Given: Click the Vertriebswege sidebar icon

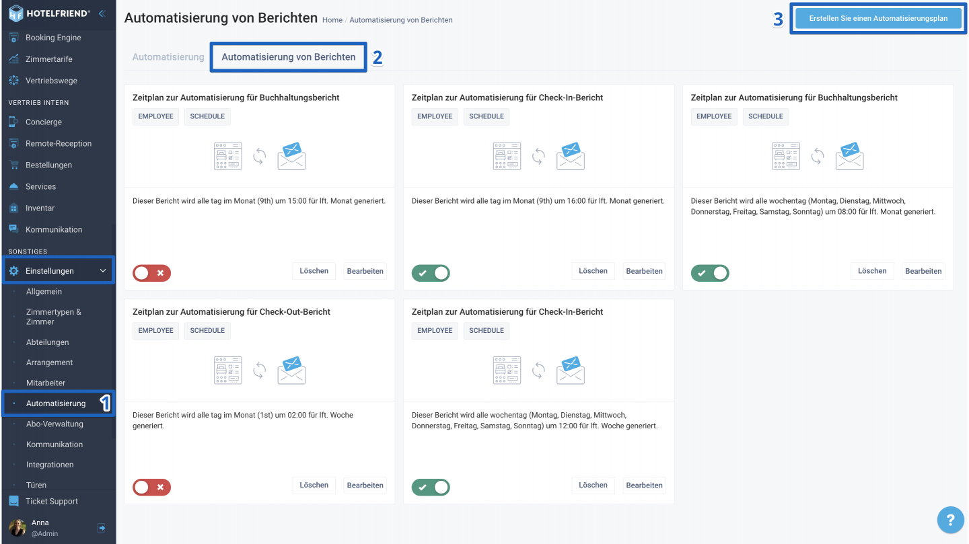Looking at the screenshot, I should click(x=13, y=81).
